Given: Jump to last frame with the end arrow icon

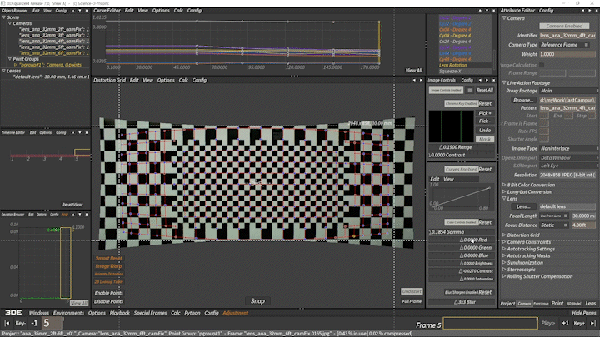Looking at the screenshot, I should [x=592, y=323].
